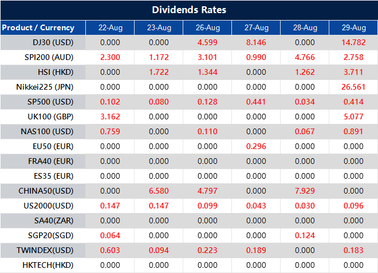Click the 0.124 value for SGP20

[x=304, y=235]
